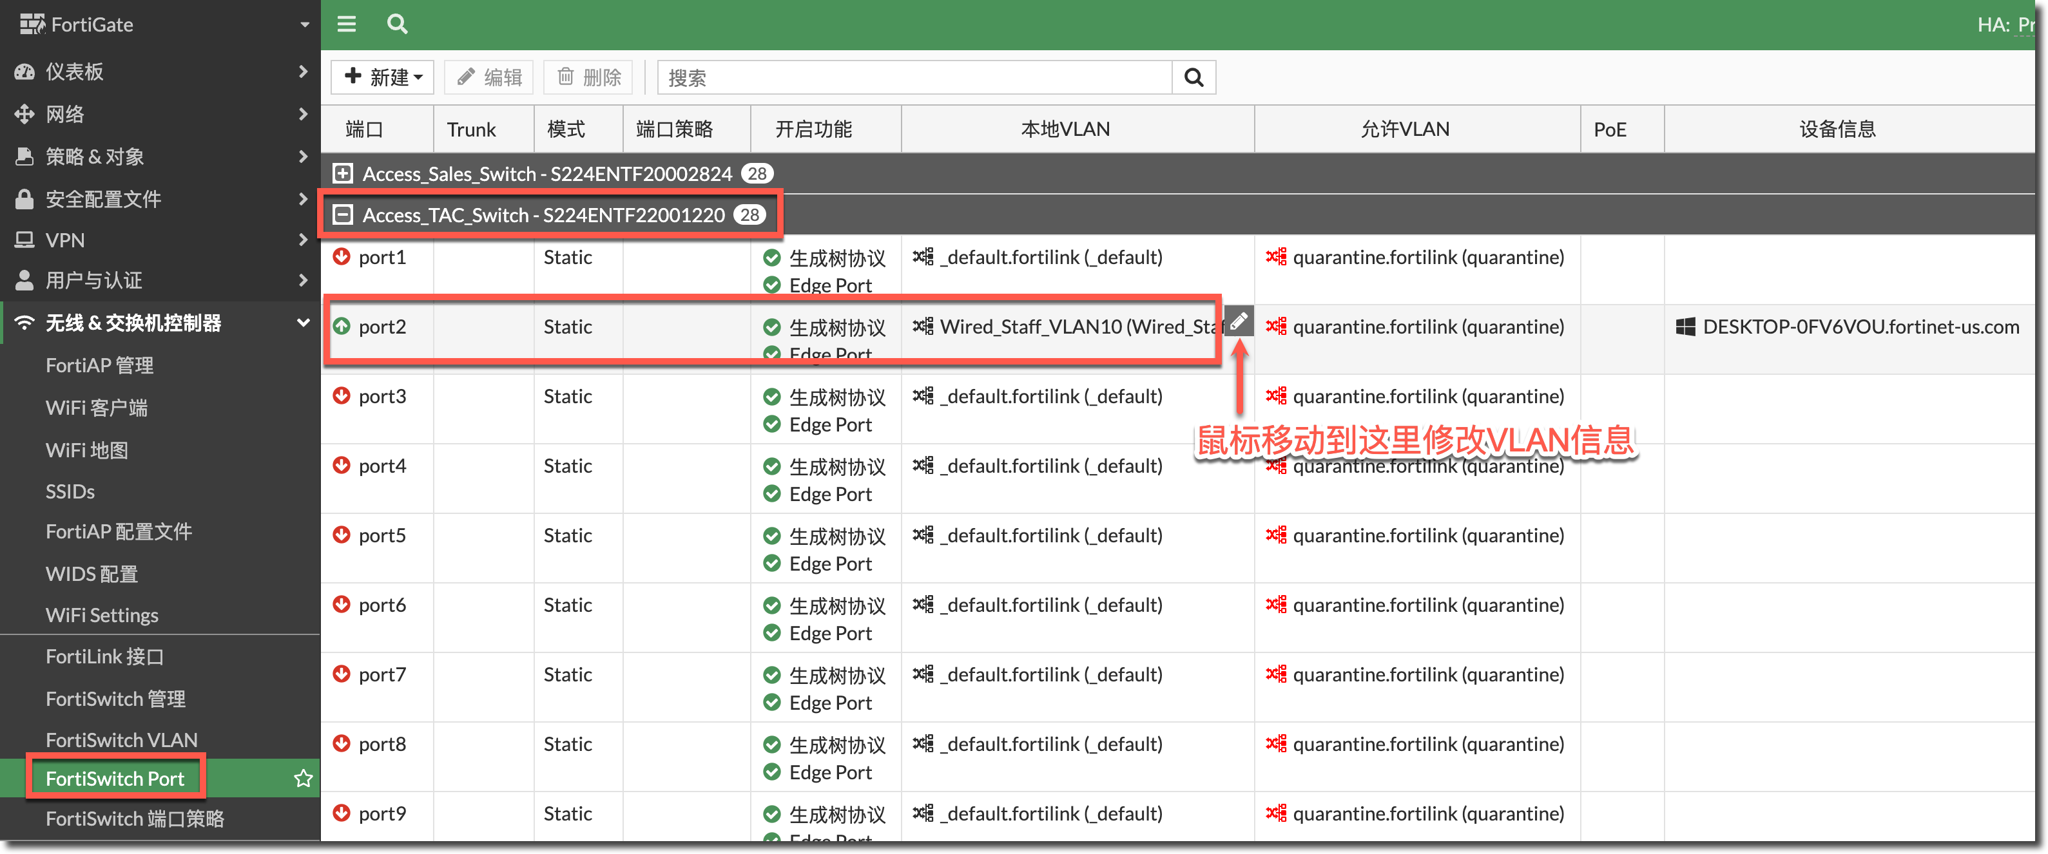Open the 新建 dropdown button
2048x854 pixels.
pos(382,78)
